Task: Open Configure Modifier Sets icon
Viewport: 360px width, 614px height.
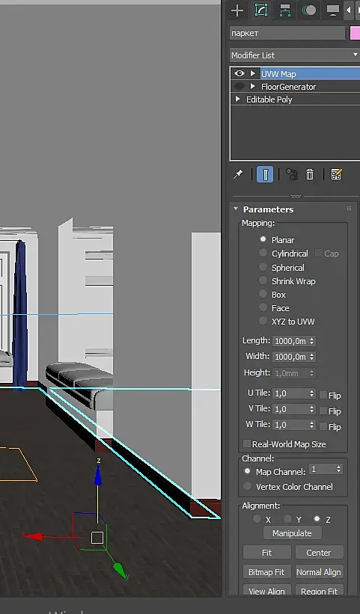Action: coord(336,174)
